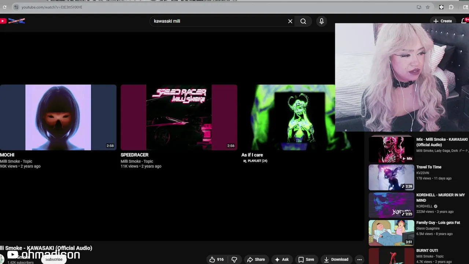The image size is (469, 264).
Task: Download the video with the Download button
Action: click(336, 260)
